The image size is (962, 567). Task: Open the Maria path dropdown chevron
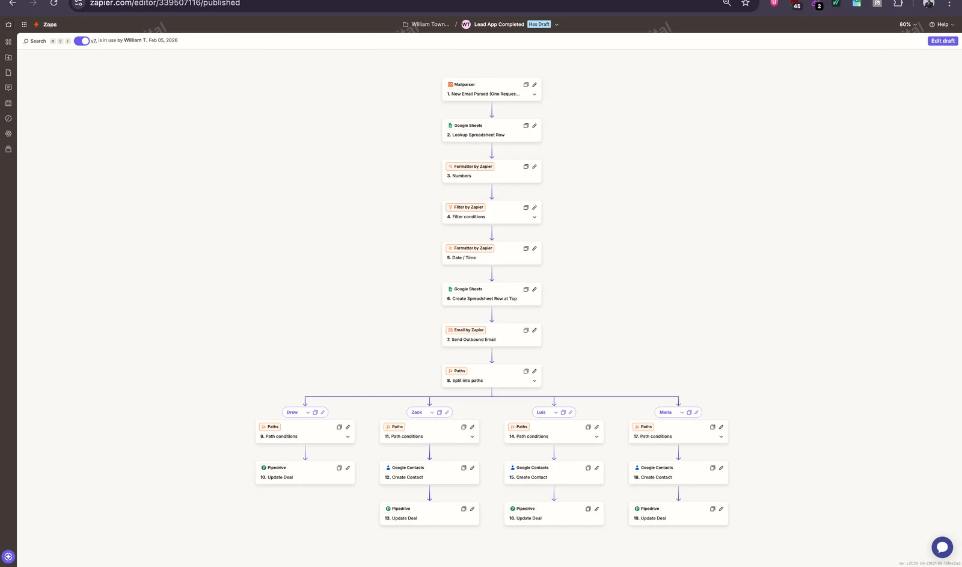point(682,412)
